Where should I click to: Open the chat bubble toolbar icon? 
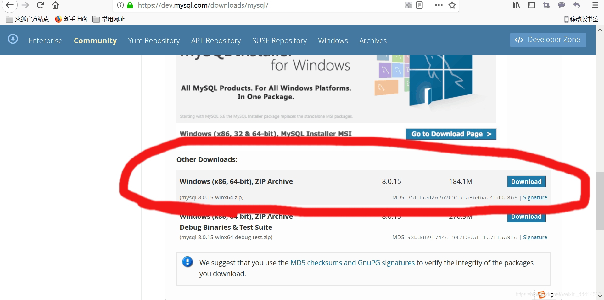(x=562, y=5)
